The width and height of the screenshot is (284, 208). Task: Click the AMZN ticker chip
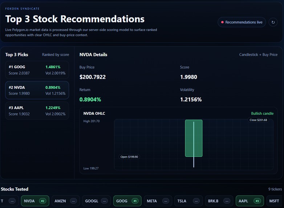click(x=66, y=201)
